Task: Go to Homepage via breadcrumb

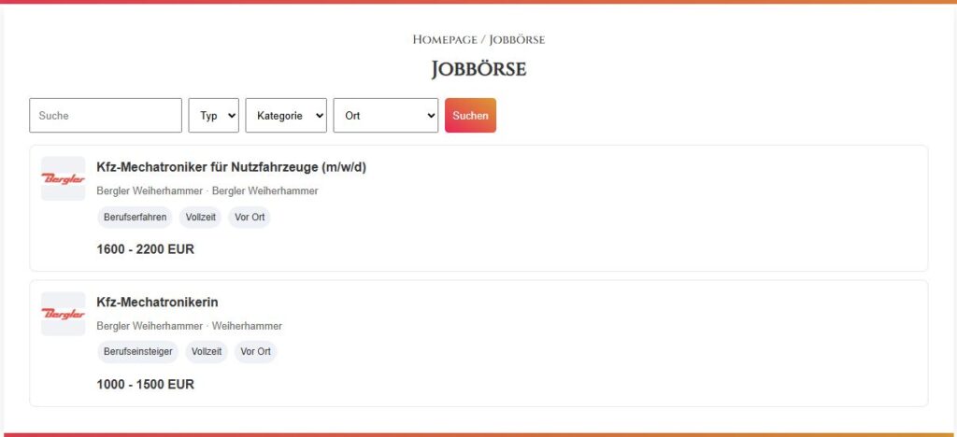Action: pyautogui.click(x=444, y=39)
